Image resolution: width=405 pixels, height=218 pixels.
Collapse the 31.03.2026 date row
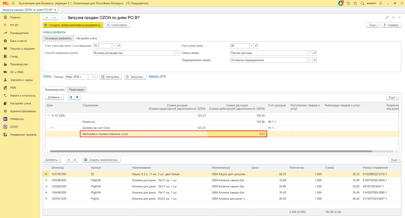pos(48,116)
